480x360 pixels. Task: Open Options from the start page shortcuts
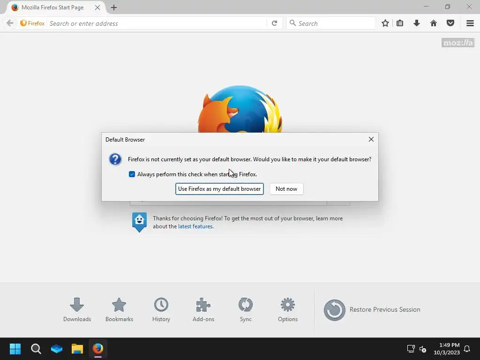click(x=288, y=309)
